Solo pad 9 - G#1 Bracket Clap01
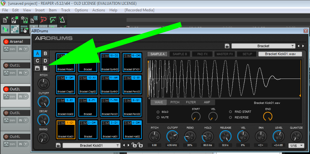 (59, 78)
